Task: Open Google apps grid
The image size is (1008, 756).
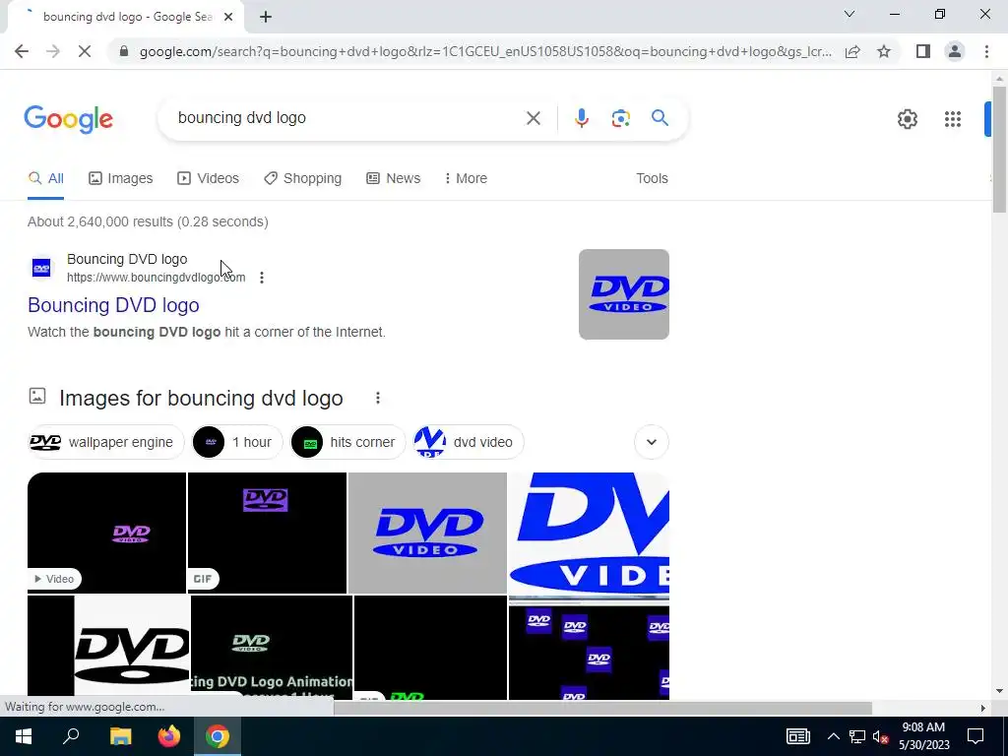Action: coord(953,119)
